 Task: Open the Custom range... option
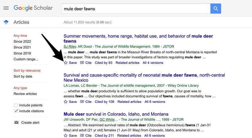pyautogui.click(x=26, y=59)
